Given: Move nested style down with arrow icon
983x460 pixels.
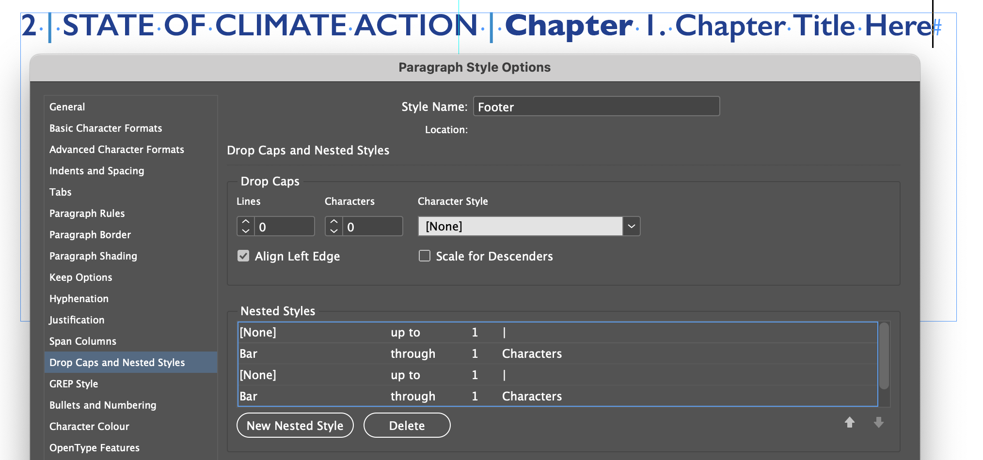Looking at the screenshot, I should (x=879, y=423).
